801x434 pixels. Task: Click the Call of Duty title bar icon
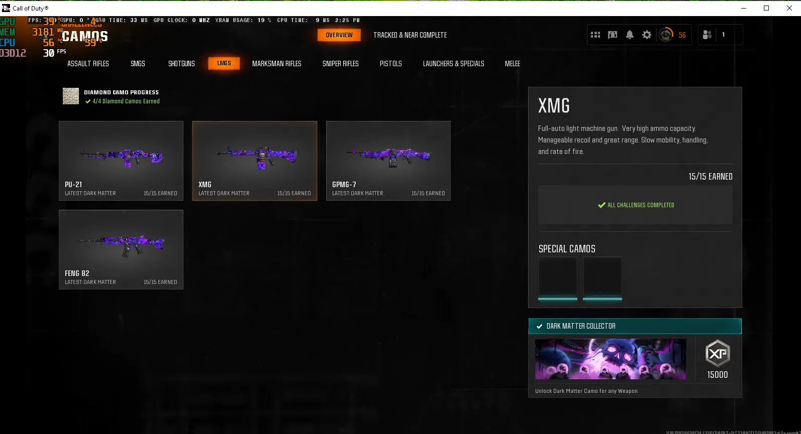click(6, 8)
